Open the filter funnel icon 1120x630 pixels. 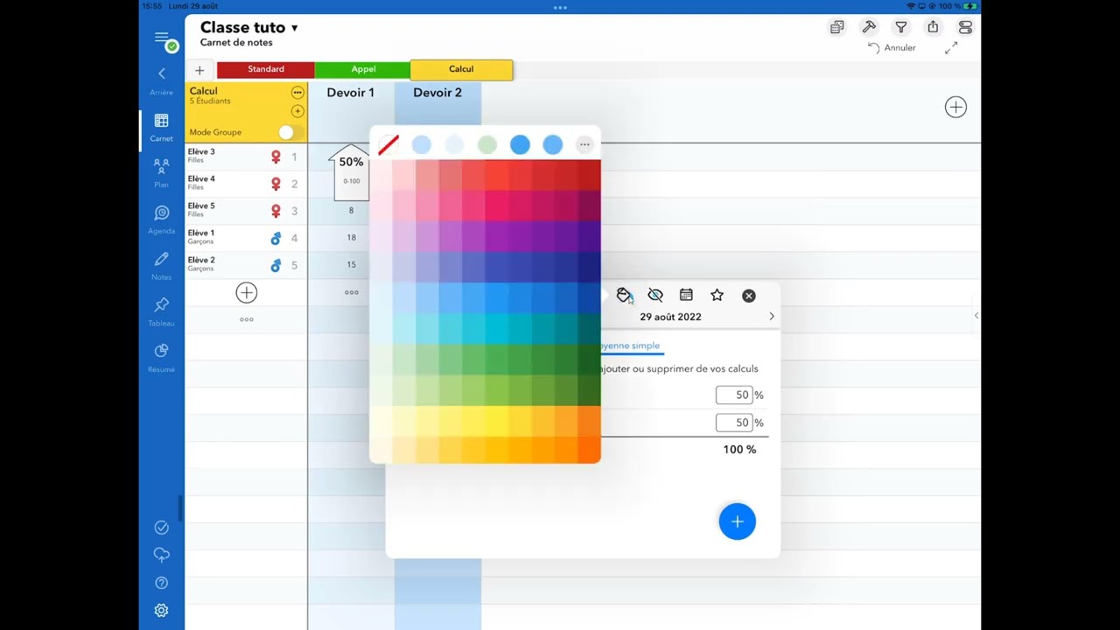pos(901,27)
